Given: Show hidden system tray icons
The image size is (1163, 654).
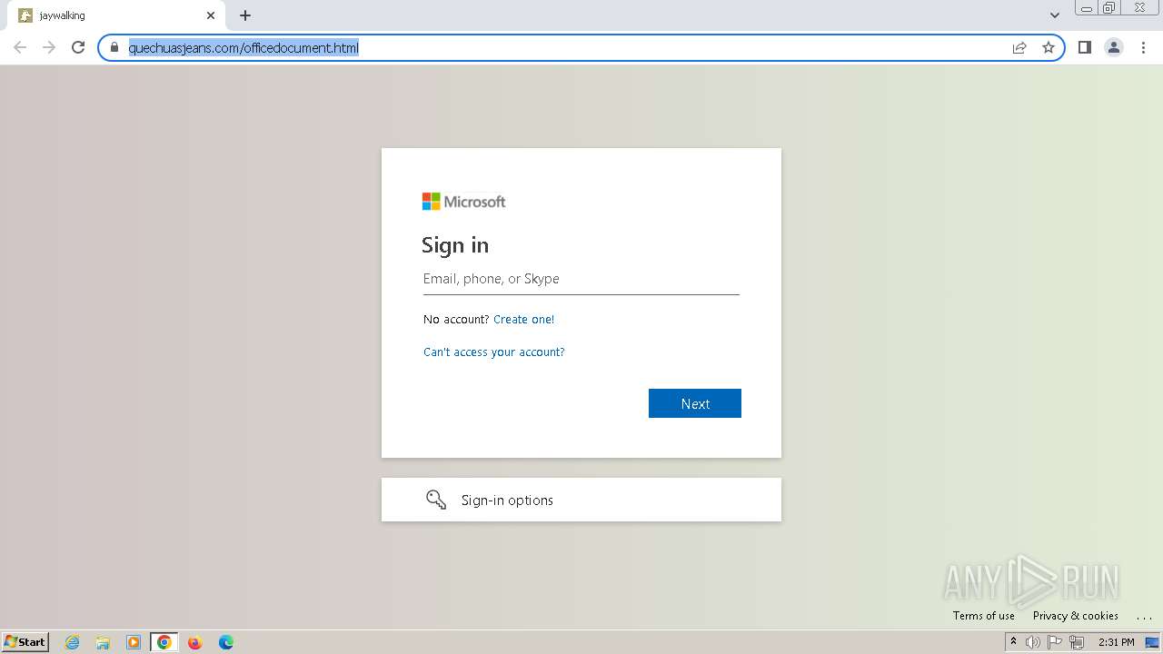Looking at the screenshot, I should tap(1013, 641).
